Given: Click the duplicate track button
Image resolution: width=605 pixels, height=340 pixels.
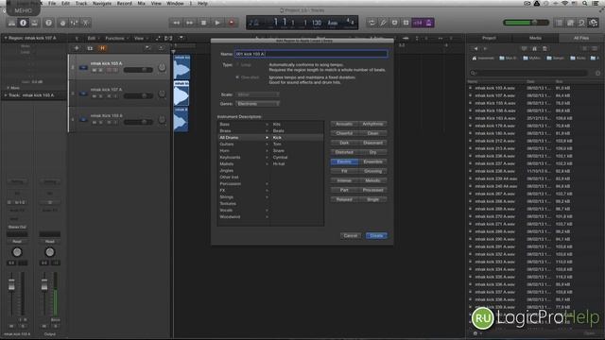Looking at the screenshot, I should point(90,48).
